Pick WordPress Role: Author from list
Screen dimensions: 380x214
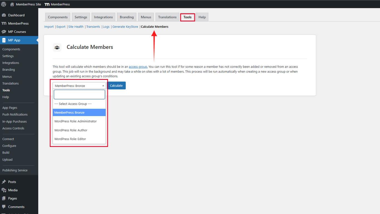pos(71,130)
